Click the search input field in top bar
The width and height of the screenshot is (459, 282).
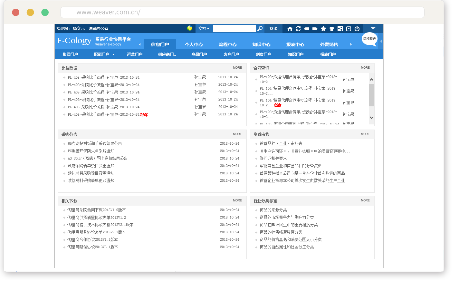pyautogui.click(x=234, y=29)
